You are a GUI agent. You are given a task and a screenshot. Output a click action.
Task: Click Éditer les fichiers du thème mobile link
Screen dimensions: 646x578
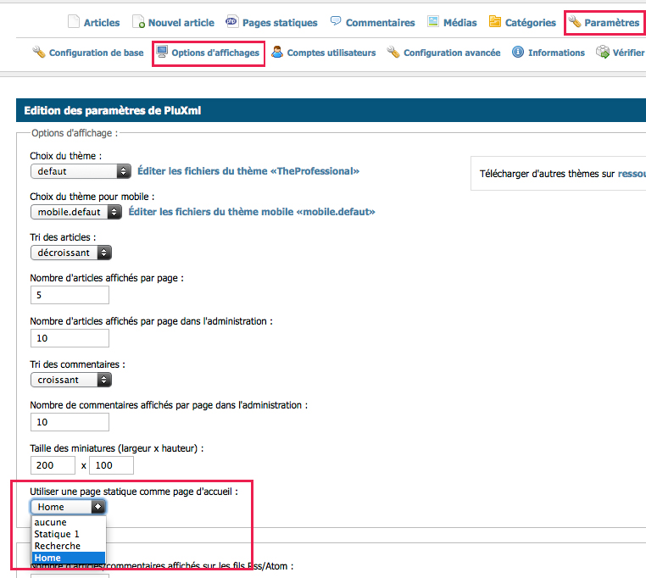(252, 212)
